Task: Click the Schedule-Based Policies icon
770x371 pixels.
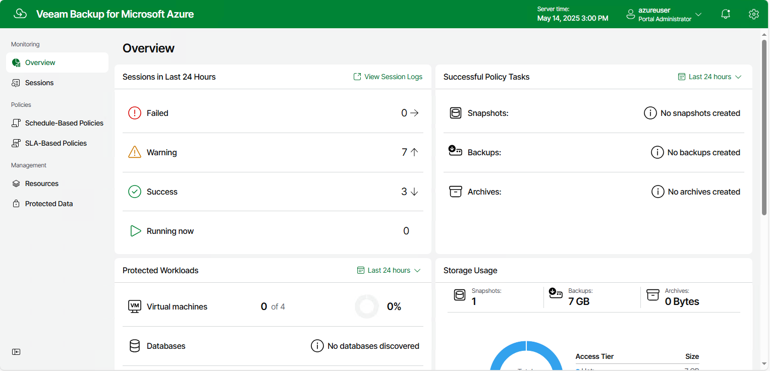Action: pos(16,123)
